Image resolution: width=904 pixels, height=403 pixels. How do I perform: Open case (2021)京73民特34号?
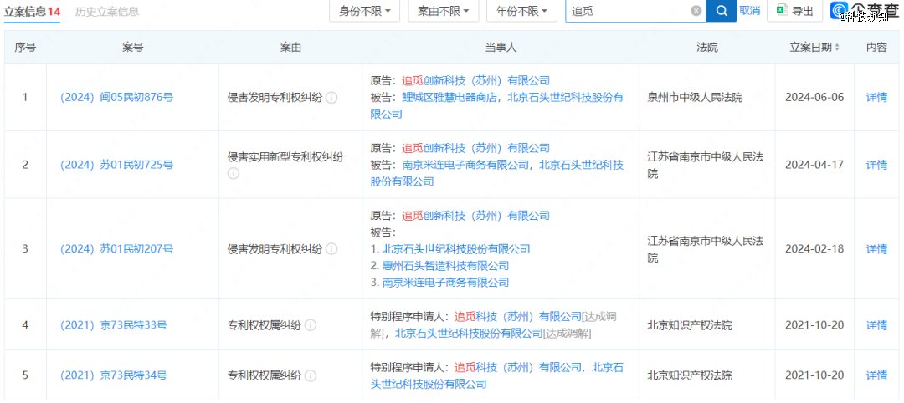[x=114, y=376]
